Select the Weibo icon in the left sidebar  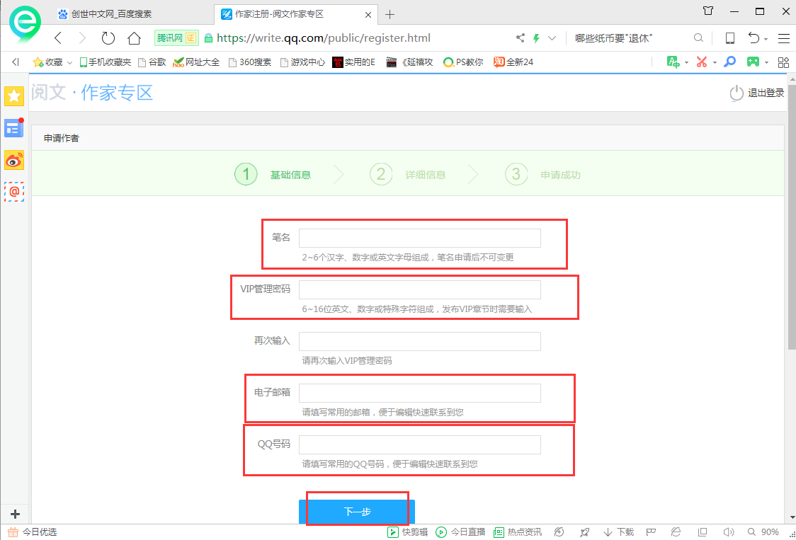[x=13, y=161]
